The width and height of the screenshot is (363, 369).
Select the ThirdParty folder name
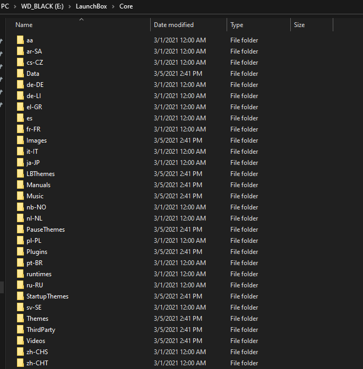[41, 329]
